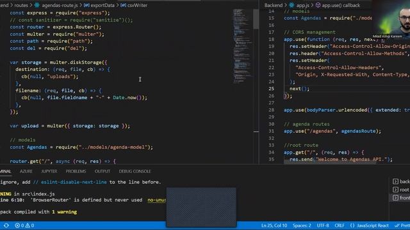This screenshot has height=230, width=410.
Task: Select the front terminal instance icon
Action: coord(395,198)
